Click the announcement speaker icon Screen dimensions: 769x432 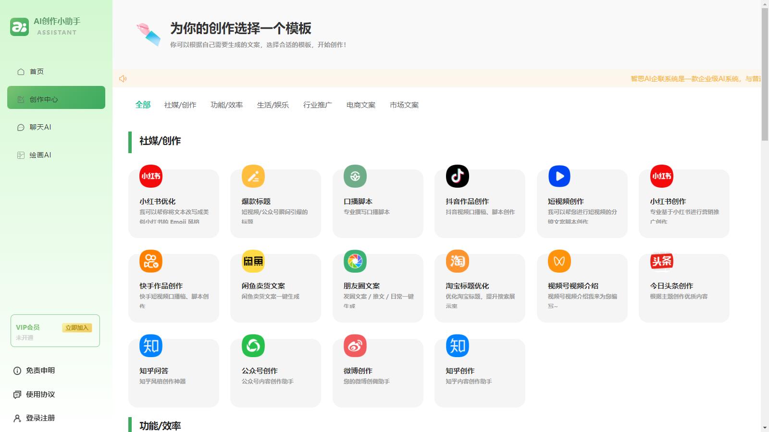pyautogui.click(x=123, y=79)
